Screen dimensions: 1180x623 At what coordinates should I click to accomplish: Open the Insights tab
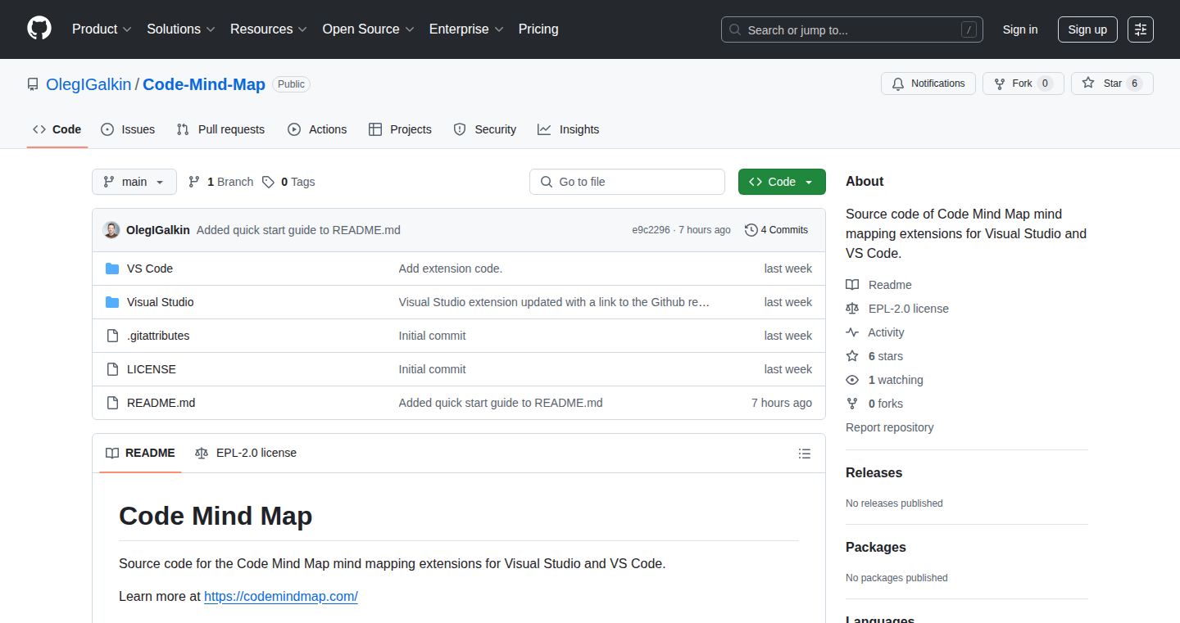tap(568, 129)
